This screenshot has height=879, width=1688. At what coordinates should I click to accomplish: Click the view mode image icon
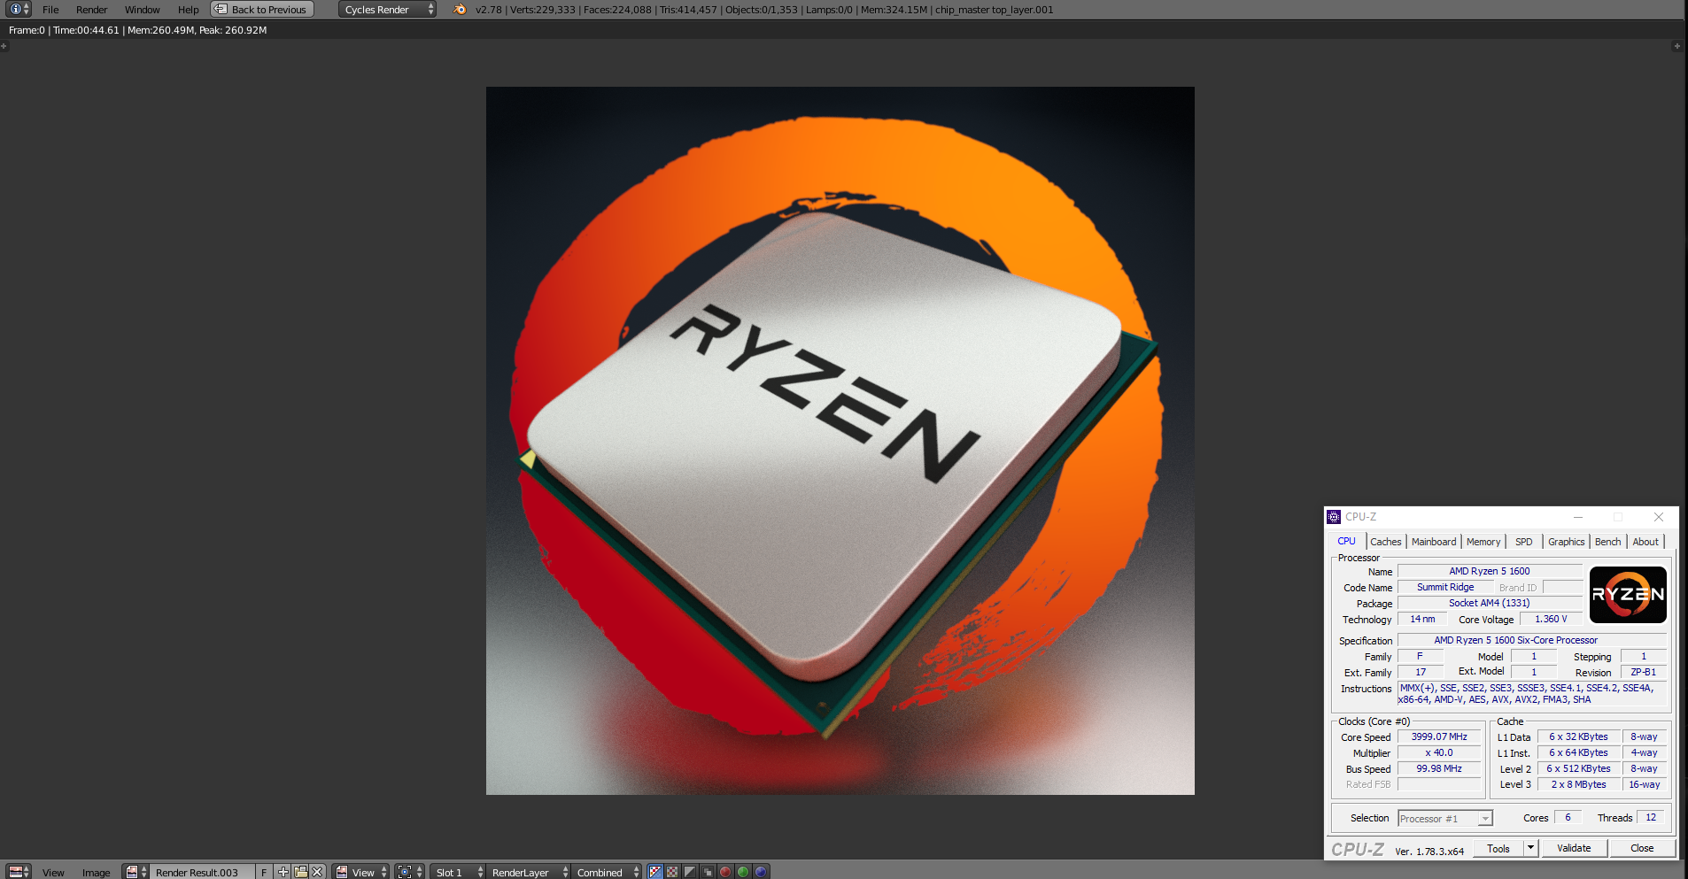coord(341,872)
